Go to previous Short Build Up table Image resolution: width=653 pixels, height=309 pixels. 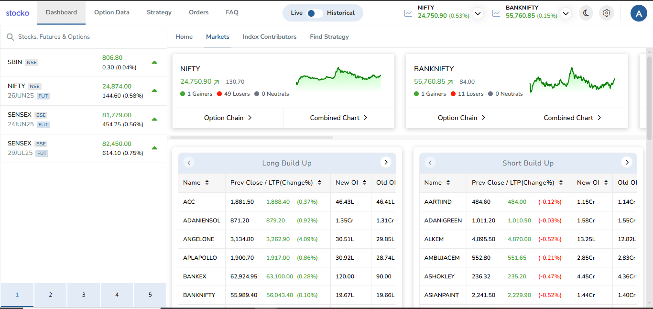pos(430,163)
